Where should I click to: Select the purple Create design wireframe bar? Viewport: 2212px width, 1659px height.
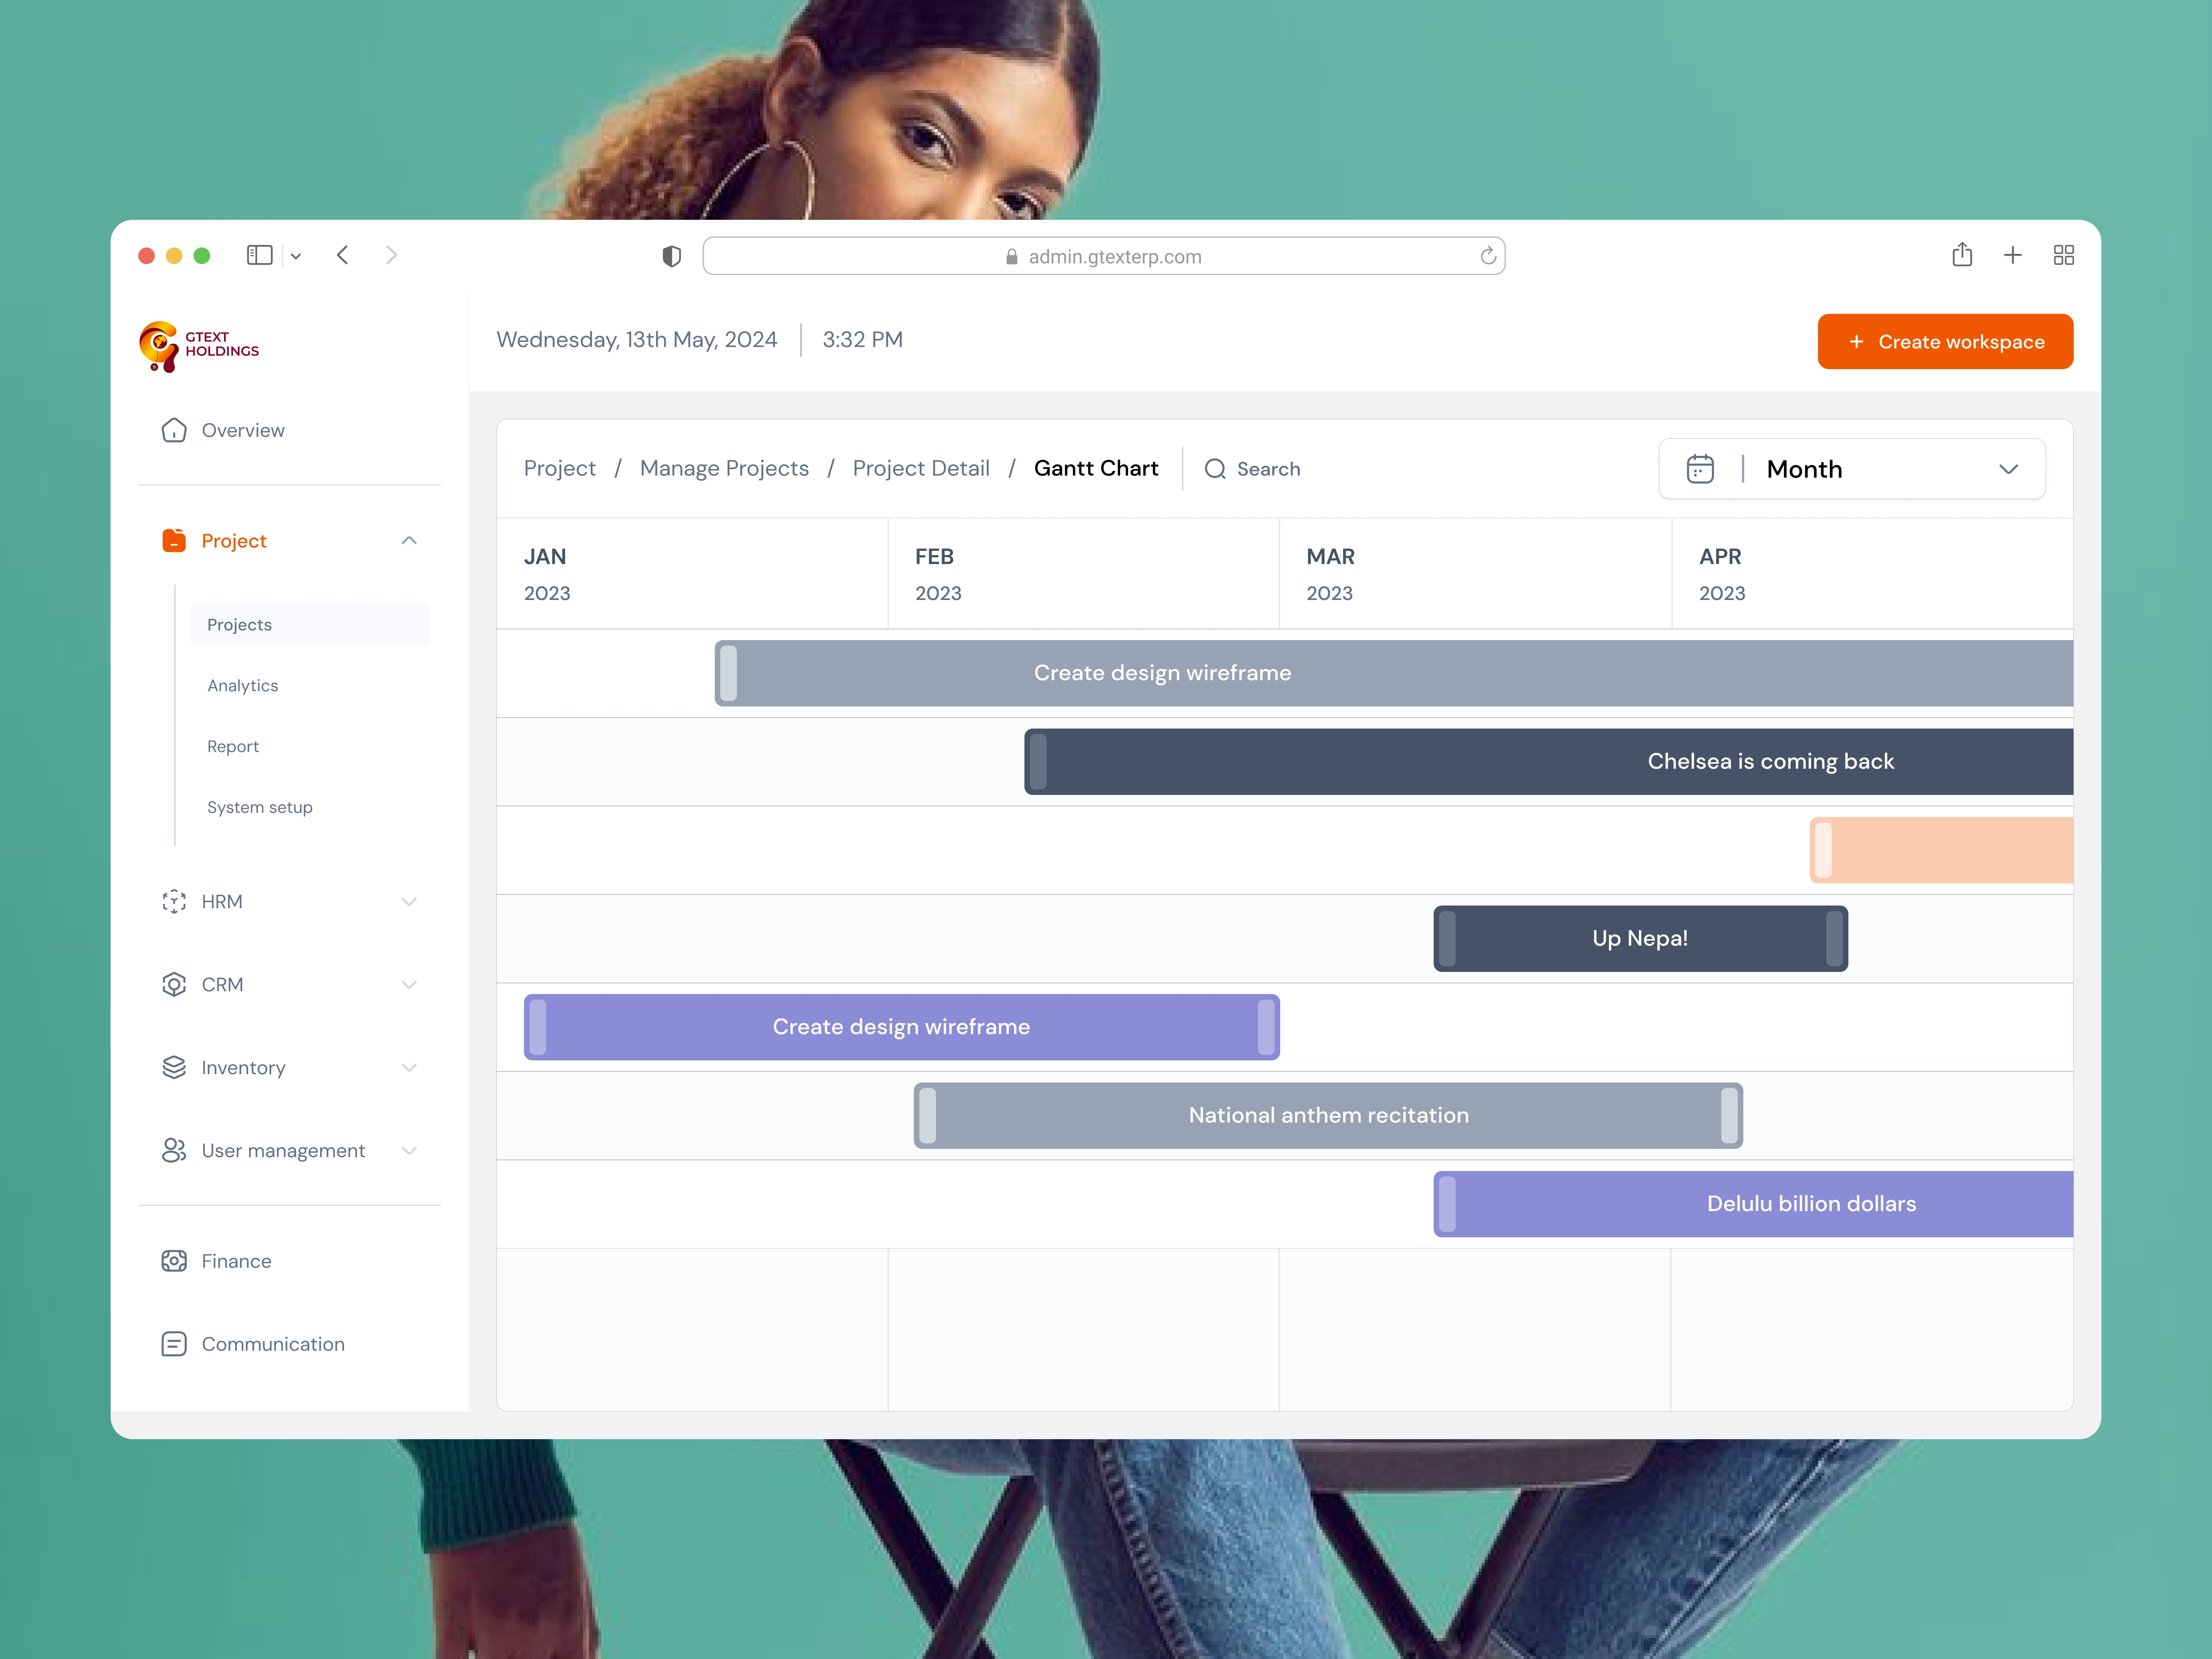tap(902, 1027)
